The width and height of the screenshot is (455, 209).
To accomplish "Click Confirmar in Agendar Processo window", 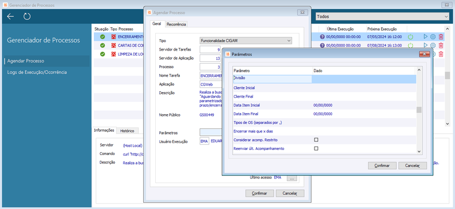I will point(260,193).
